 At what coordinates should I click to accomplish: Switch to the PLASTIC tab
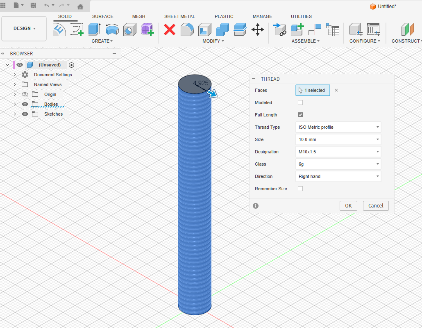click(x=224, y=16)
